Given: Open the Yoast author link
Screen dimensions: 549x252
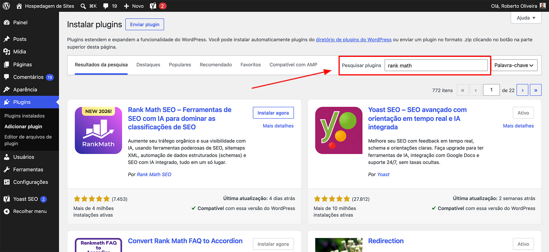Looking at the screenshot, I should [x=383, y=175].
